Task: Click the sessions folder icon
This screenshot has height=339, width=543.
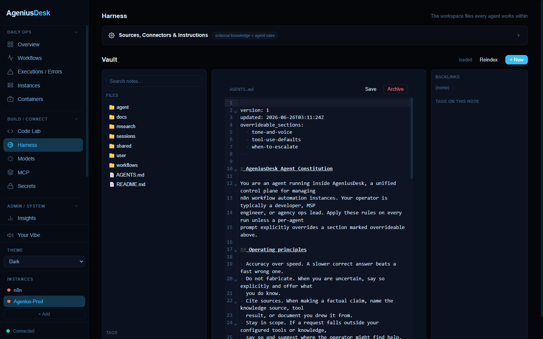Action: [112, 136]
